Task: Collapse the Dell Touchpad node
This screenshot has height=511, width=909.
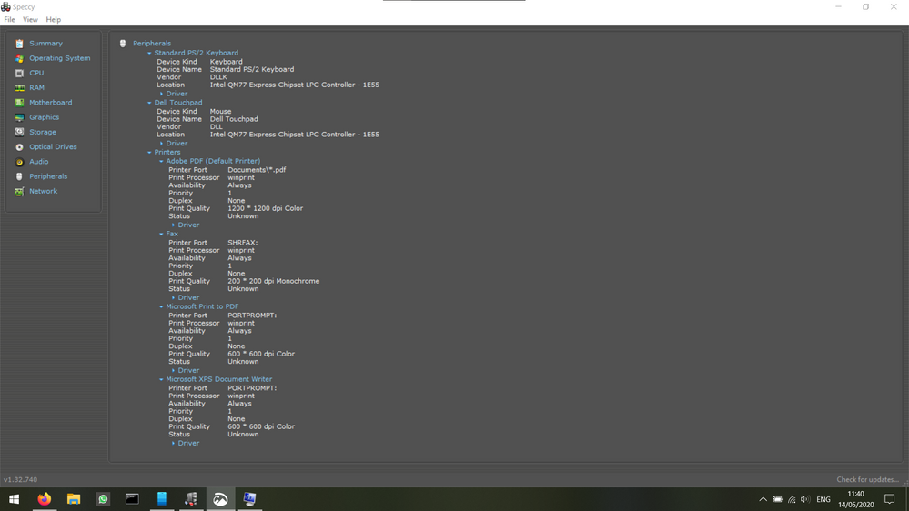Action: (x=149, y=103)
